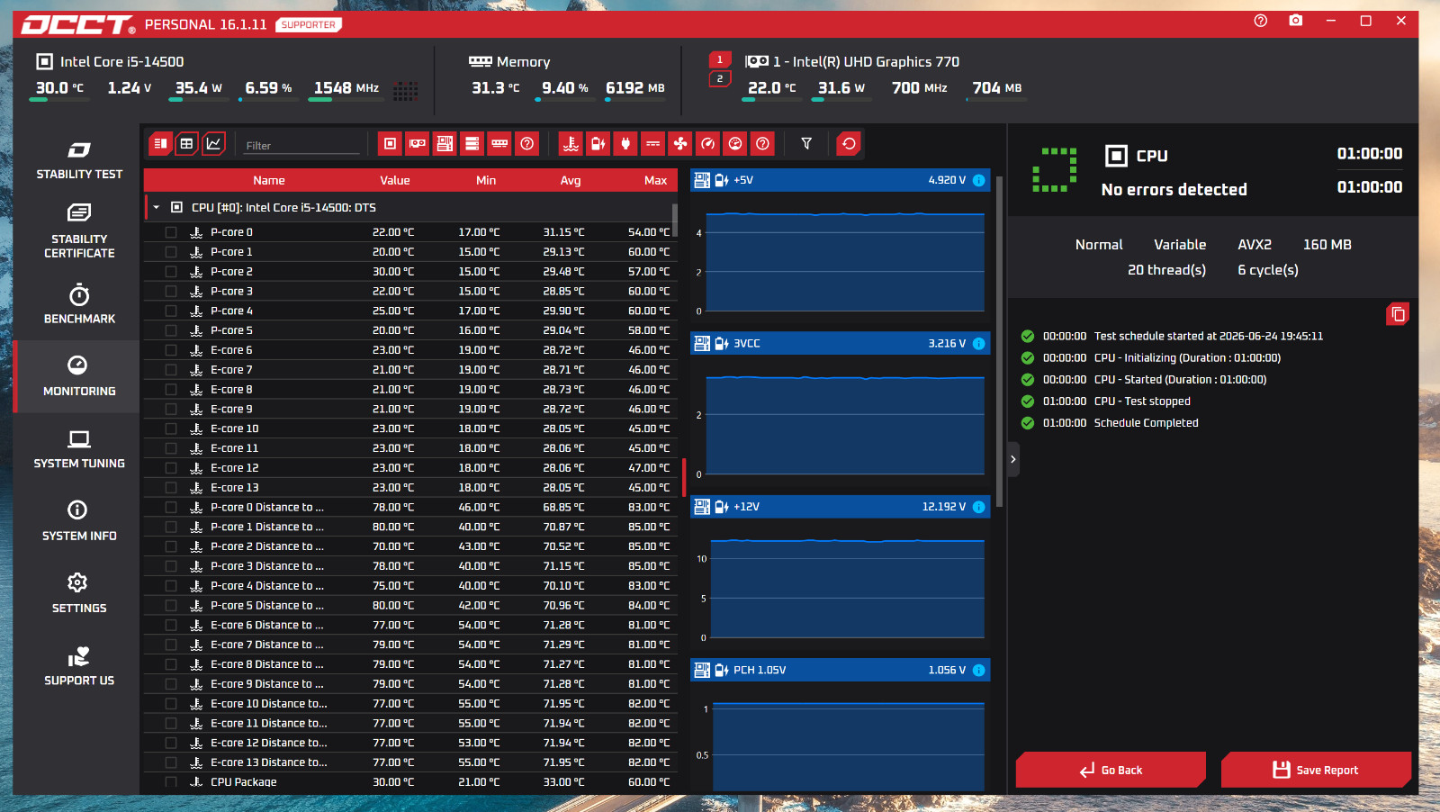Tick the checkbox for E-core 10

coord(171,429)
